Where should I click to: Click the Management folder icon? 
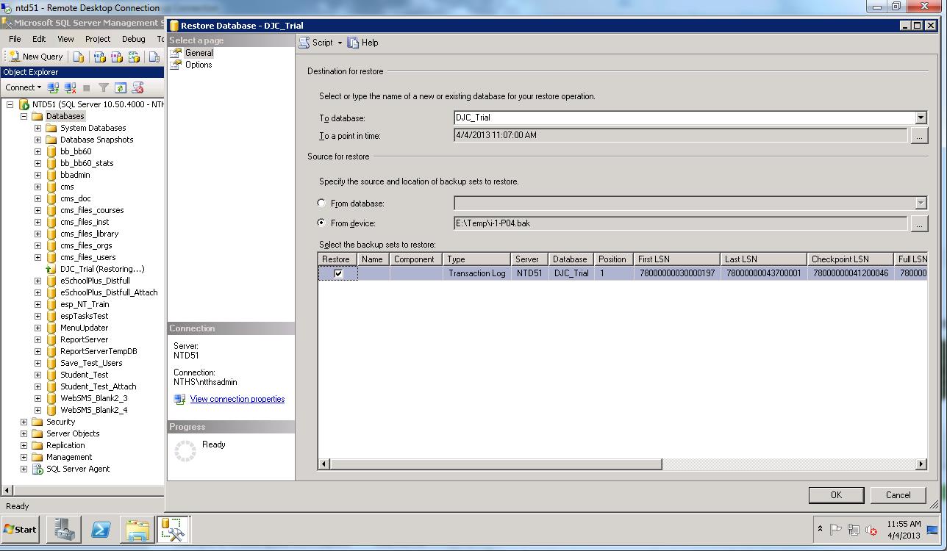pyautogui.click(x=37, y=457)
